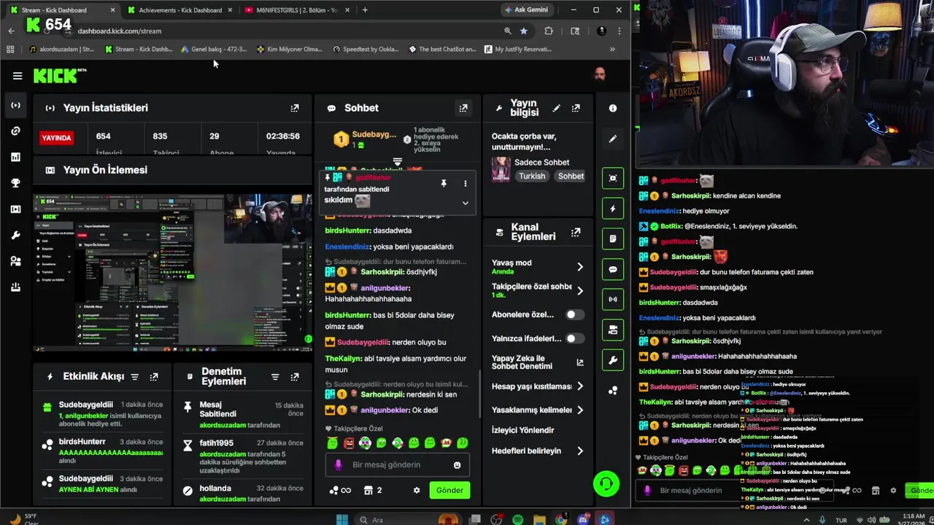Image resolution: width=934 pixels, height=525 pixels.
Task: Open a new browser tab
Action: [x=365, y=10]
